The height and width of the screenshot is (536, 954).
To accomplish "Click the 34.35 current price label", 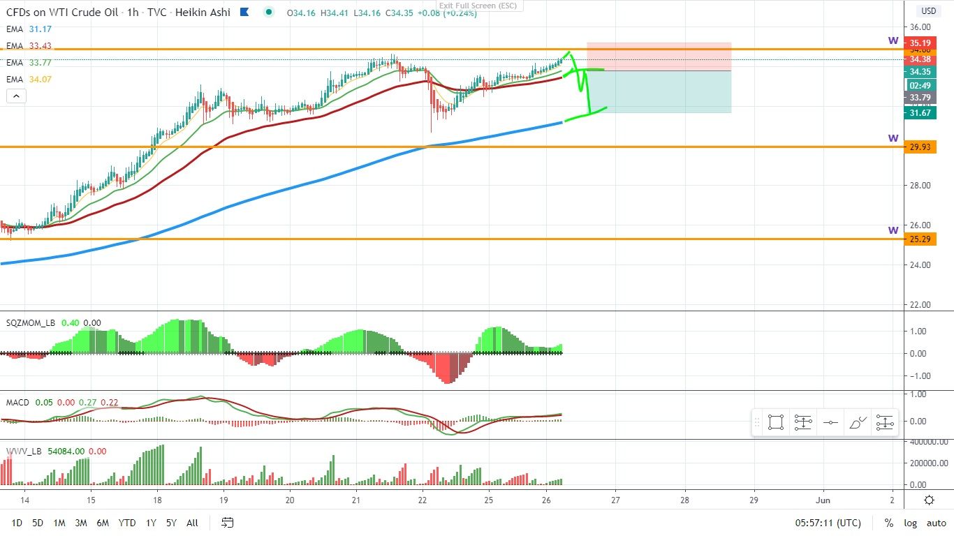I will (919, 72).
